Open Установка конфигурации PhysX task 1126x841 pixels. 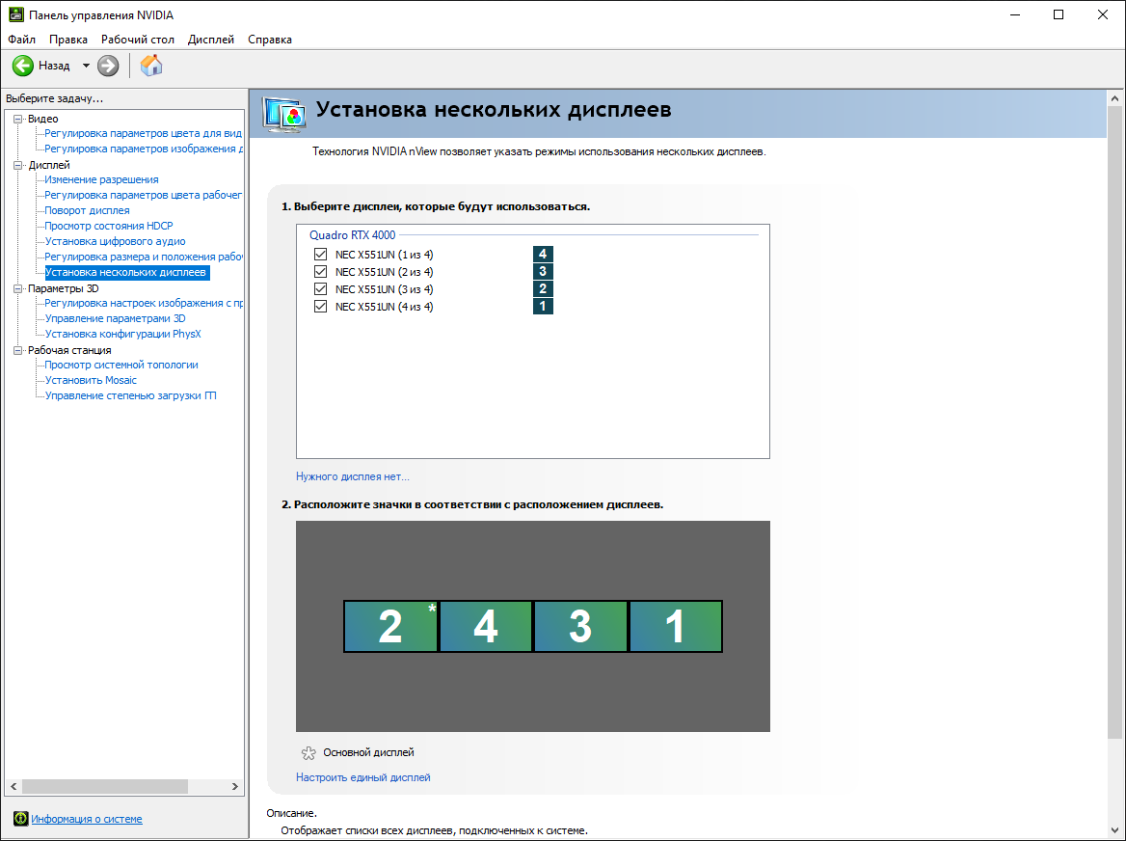click(122, 334)
